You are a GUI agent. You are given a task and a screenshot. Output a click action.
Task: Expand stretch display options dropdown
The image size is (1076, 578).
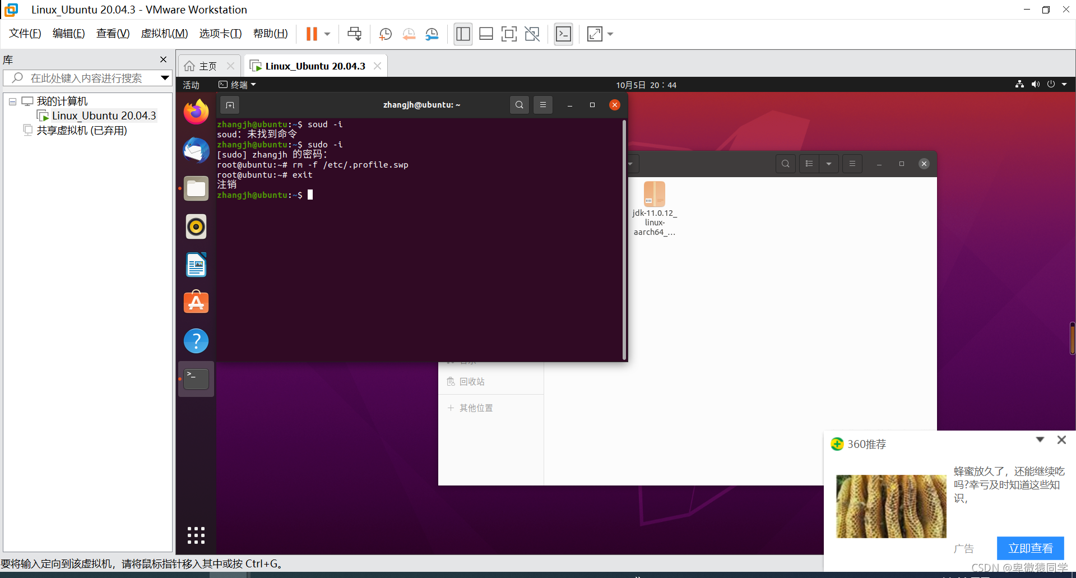610,34
